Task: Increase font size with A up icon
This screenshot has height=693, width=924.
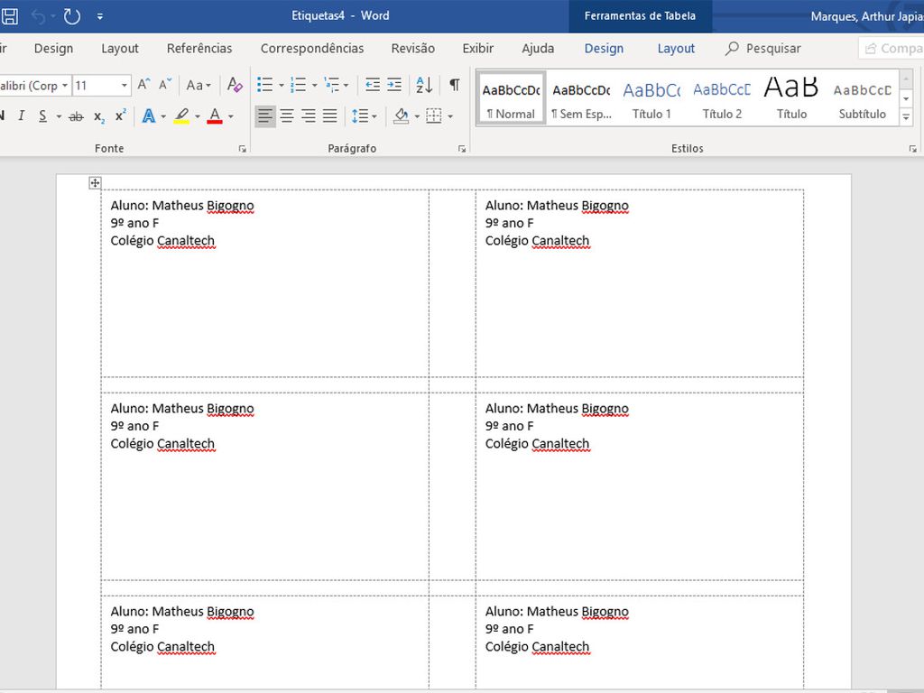Action: click(x=143, y=85)
